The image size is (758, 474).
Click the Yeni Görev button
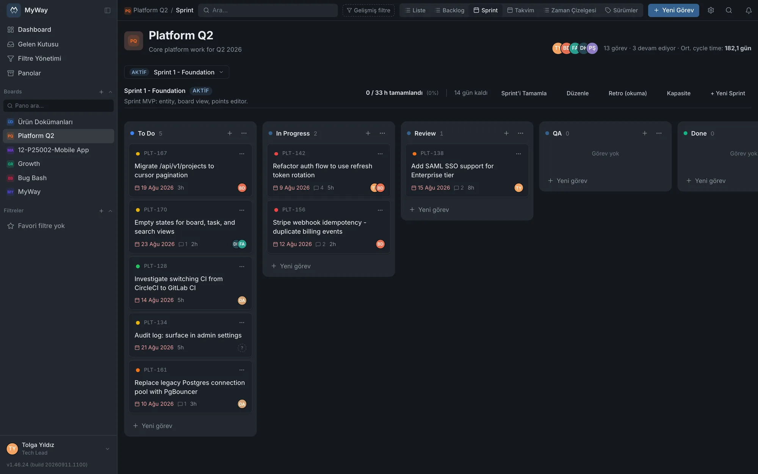point(673,10)
